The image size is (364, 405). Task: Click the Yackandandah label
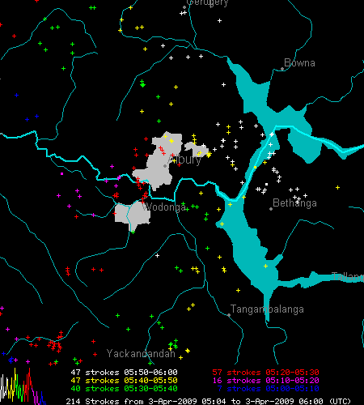(141, 353)
